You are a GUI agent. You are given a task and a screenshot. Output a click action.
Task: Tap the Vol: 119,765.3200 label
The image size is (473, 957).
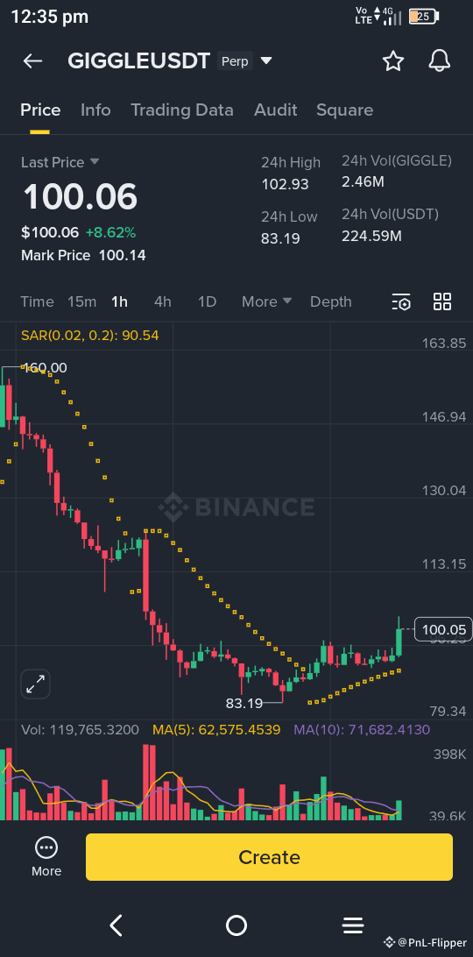[80, 729]
